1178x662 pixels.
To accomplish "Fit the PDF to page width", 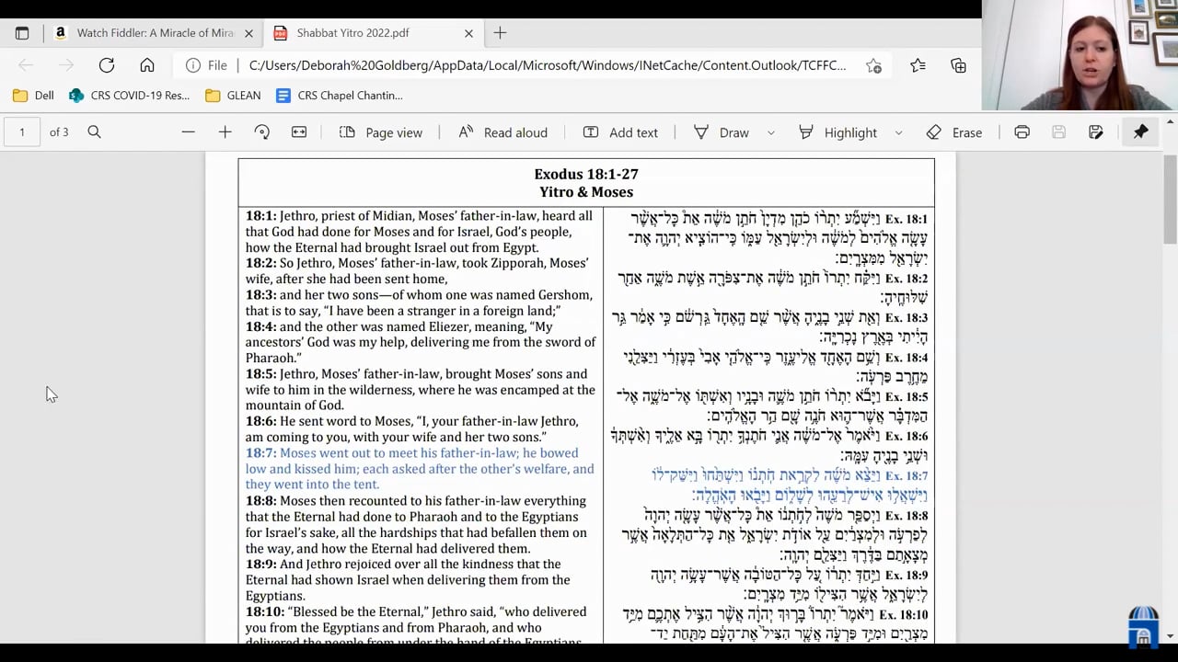I will pos(299,132).
